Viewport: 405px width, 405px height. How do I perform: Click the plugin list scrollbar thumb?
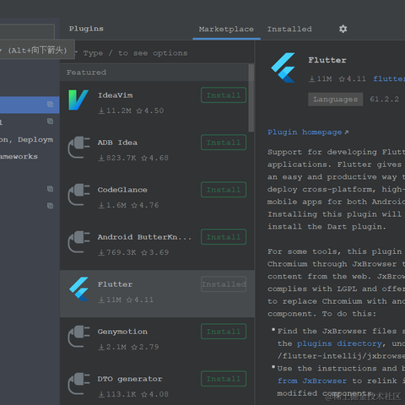251,98
